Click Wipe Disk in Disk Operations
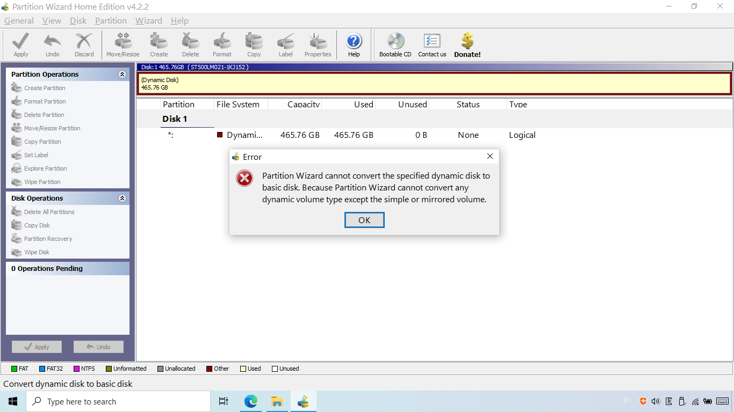734x412 pixels. 37,252
